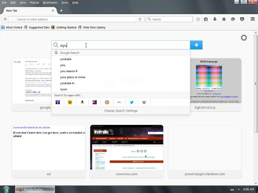Search with Wikipedia engine icon
258x193 pixels.
tap(144, 102)
